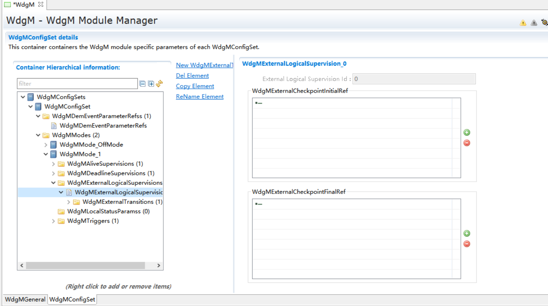Screen dimensions: 548x306
Task: Expand the WdgMTriggers folder
Action: pos(53,221)
